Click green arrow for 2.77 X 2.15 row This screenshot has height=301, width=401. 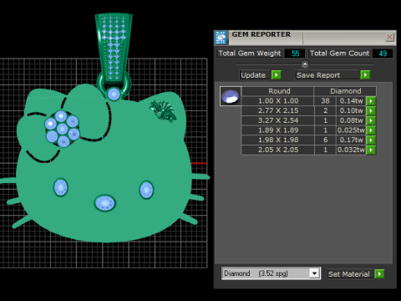pyautogui.click(x=371, y=110)
